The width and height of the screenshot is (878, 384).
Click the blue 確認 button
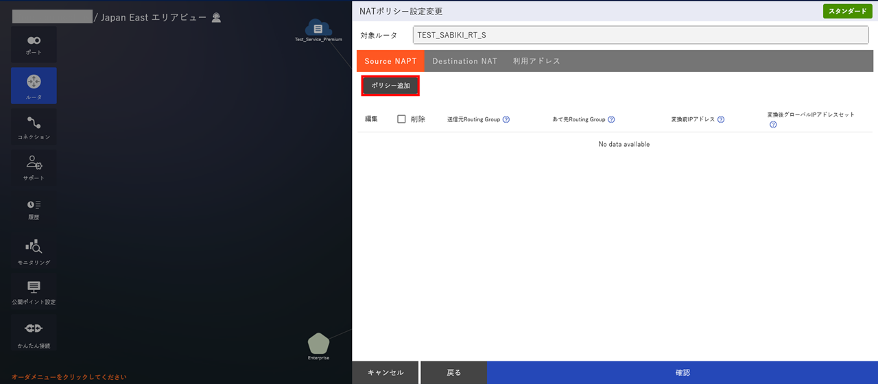[683, 372]
